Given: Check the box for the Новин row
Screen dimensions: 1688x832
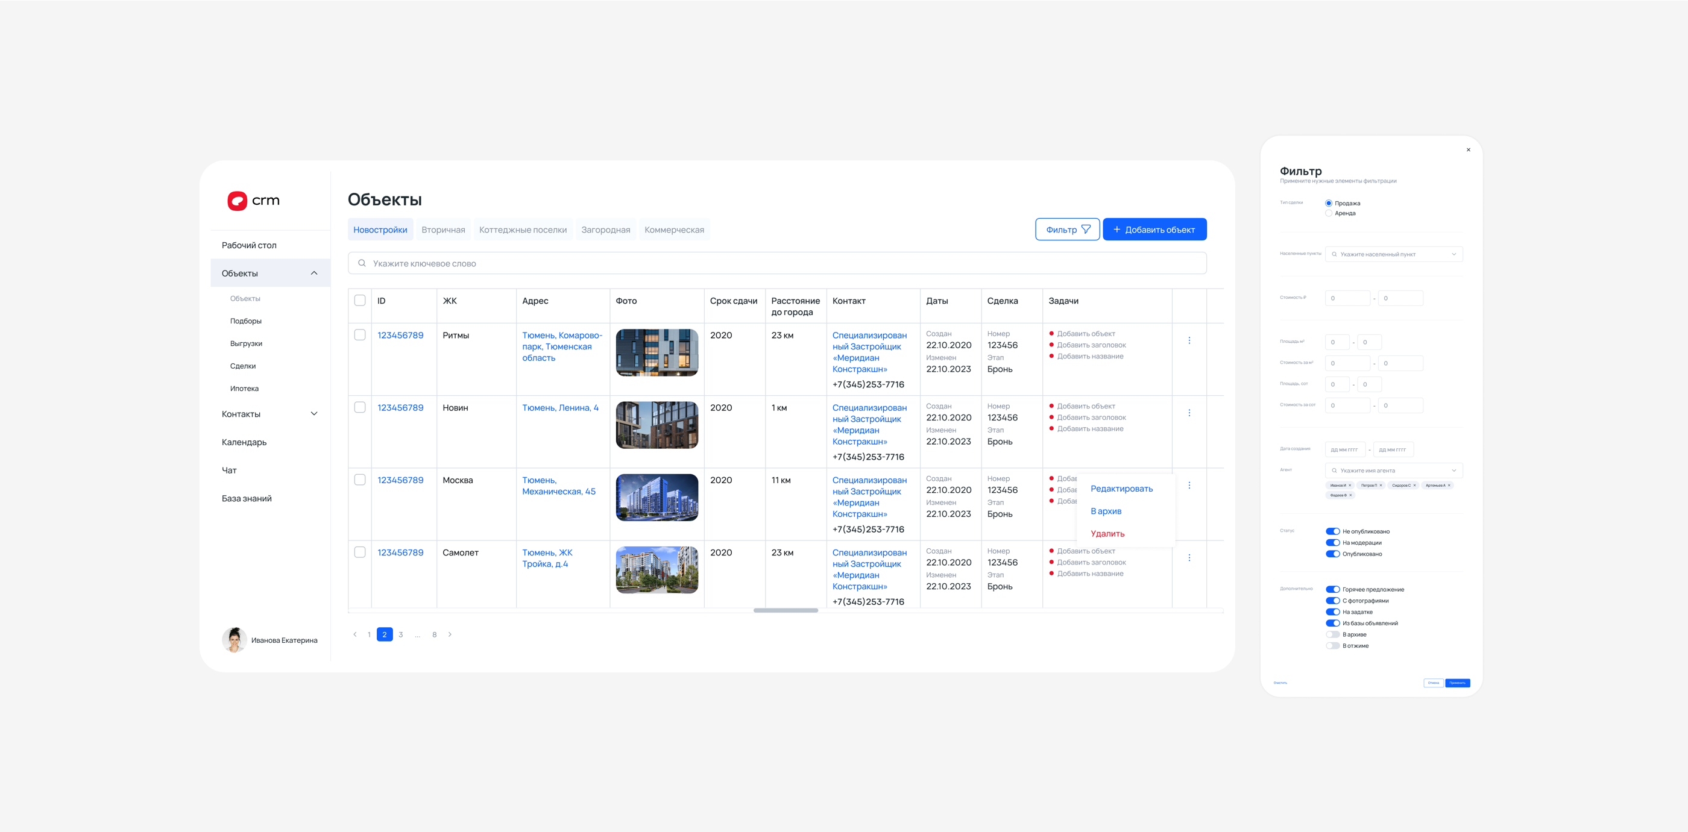Looking at the screenshot, I should [360, 407].
